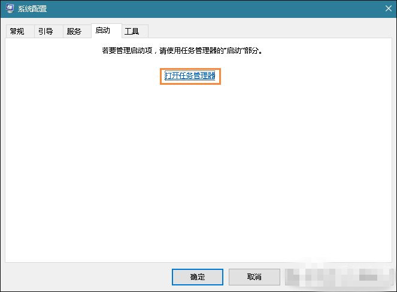Screen dimensions: 397x292
Task: Select the 服务 tab
Action: pyautogui.click(x=74, y=32)
